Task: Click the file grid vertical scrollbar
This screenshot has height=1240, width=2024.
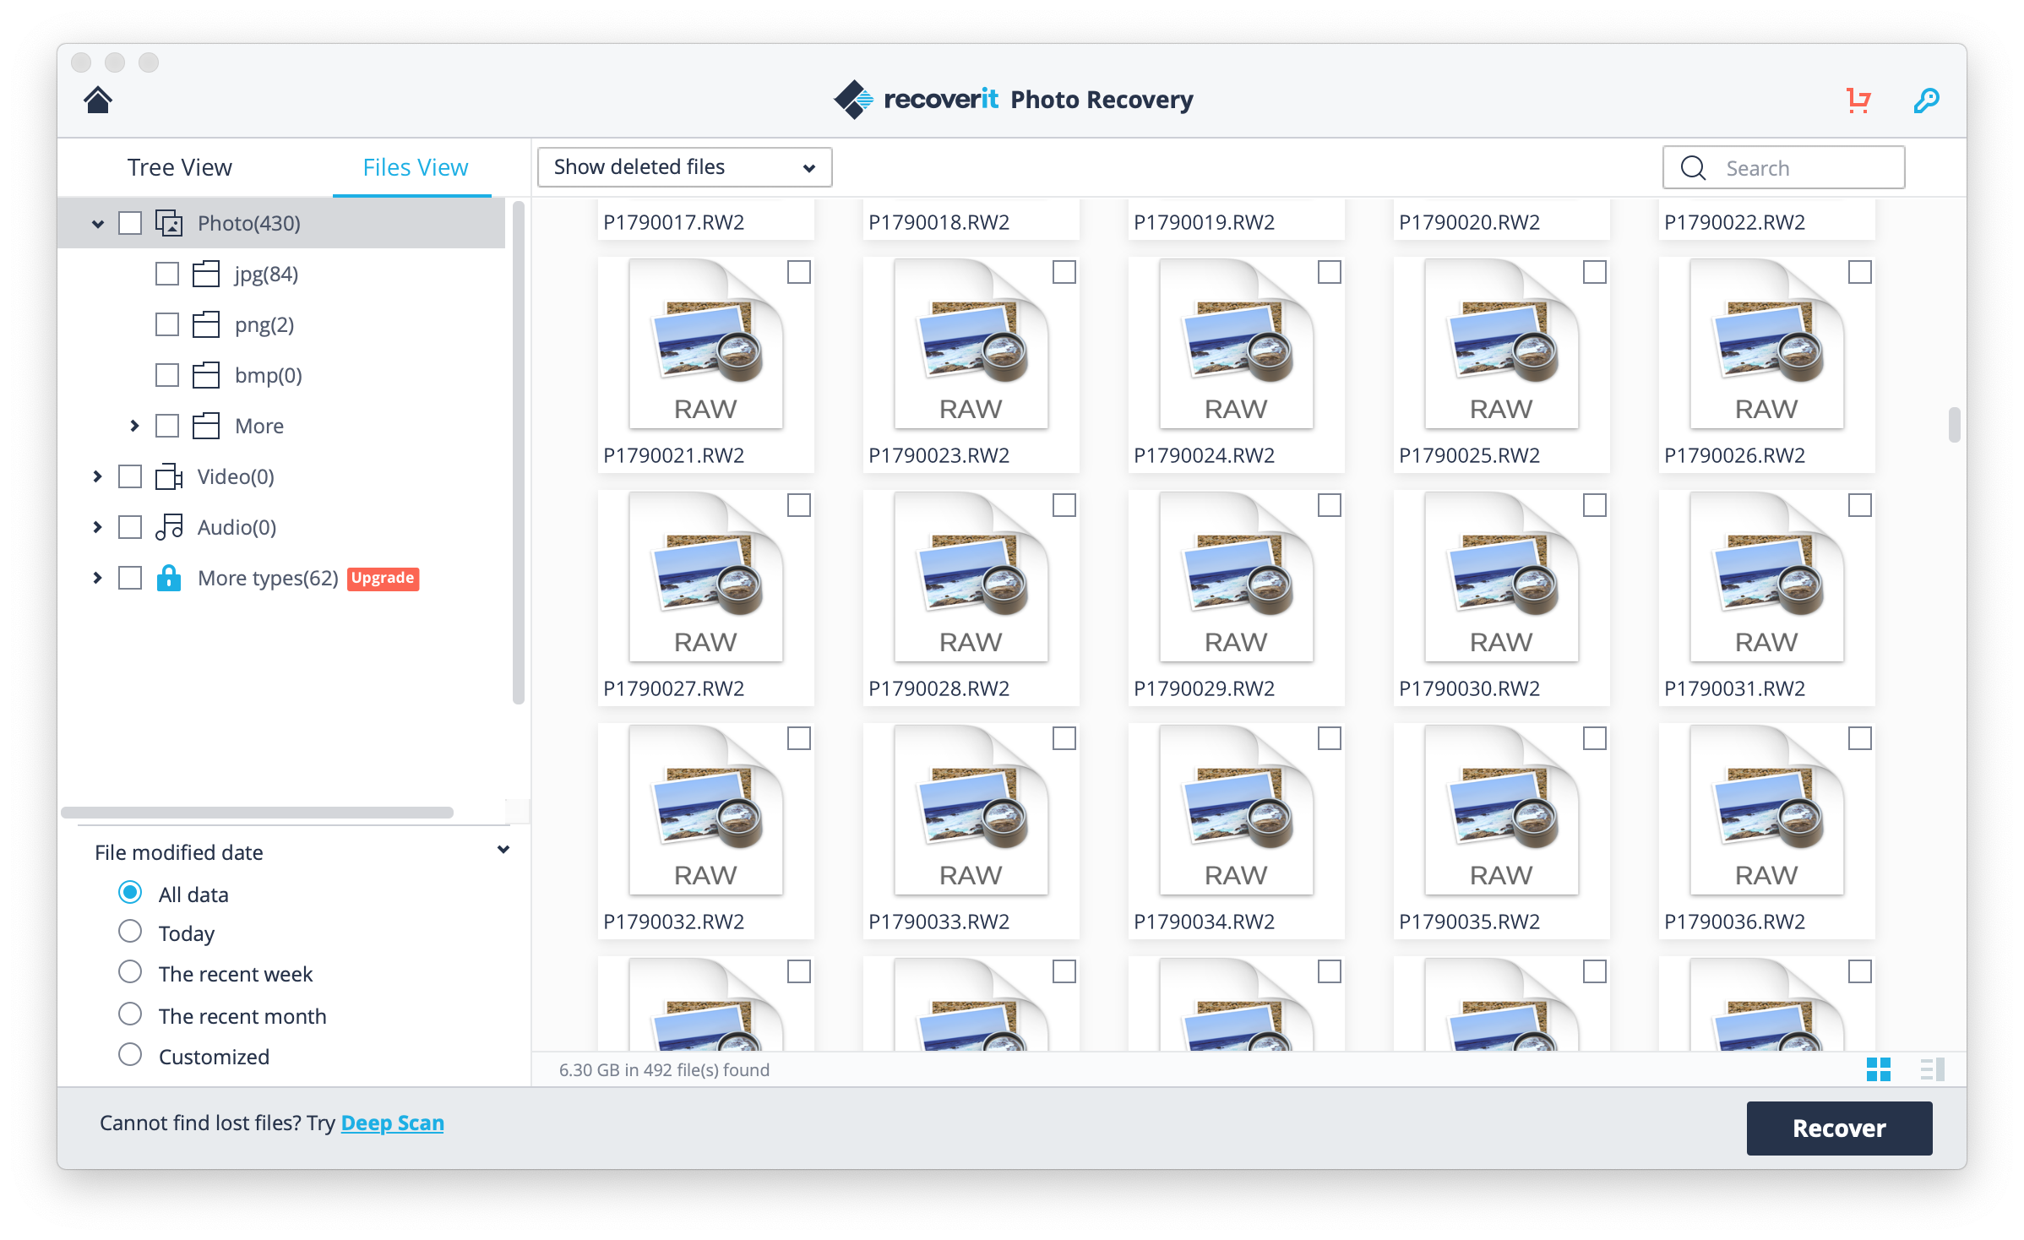Action: (x=1954, y=425)
